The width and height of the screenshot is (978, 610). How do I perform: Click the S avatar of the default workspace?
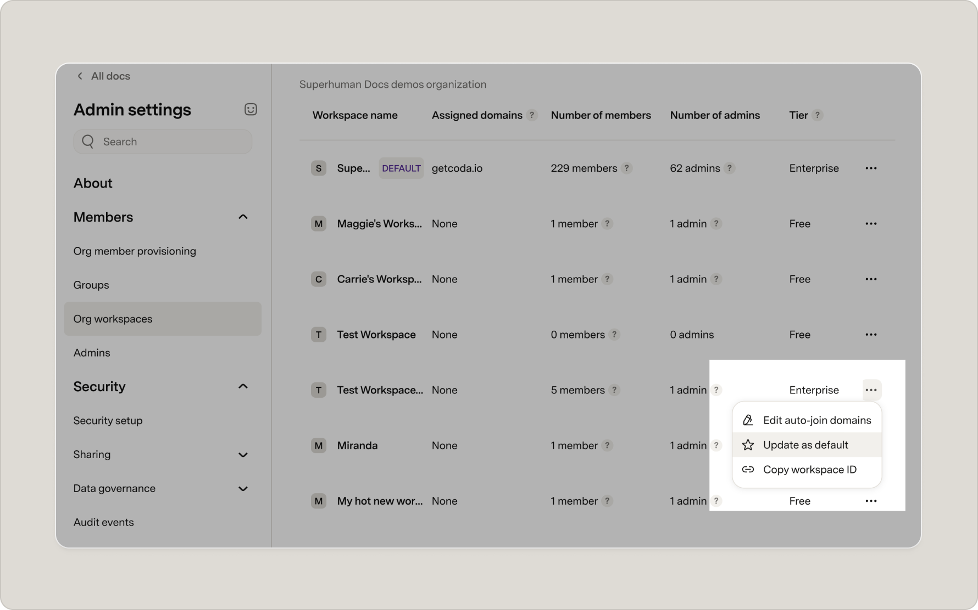pyautogui.click(x=319, y=168)
